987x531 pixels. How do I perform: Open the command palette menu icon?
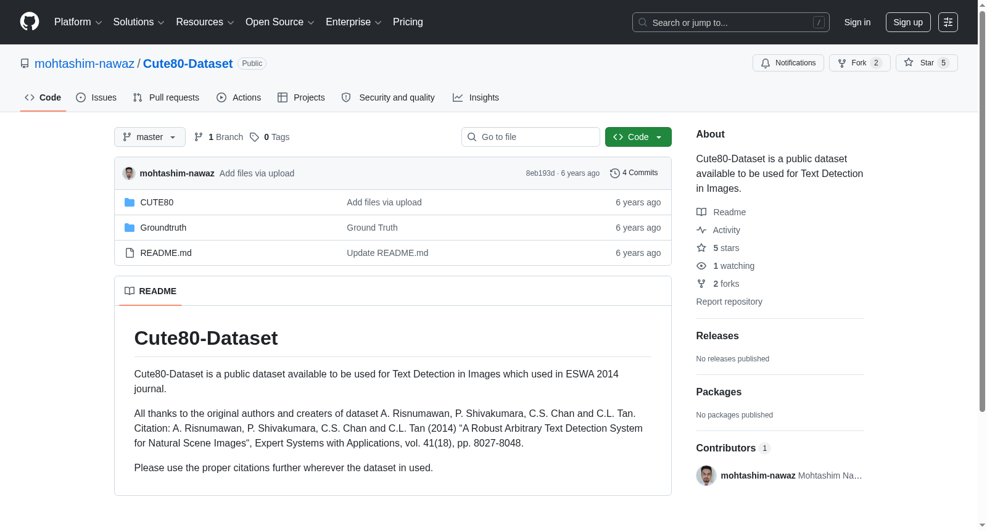pyautogui.click(x=948, y=22)
